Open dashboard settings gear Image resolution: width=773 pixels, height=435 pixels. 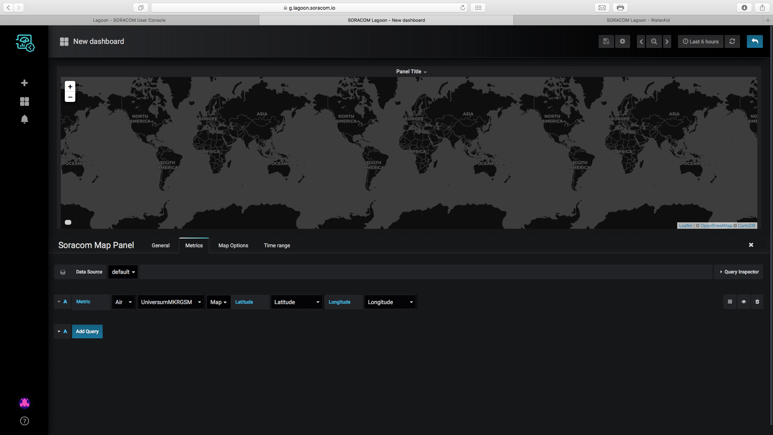click(x=622, y=41)
